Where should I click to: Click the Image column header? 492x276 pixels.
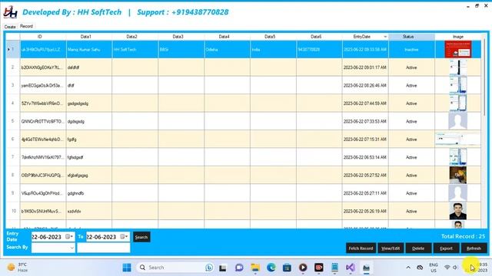tap(458, 37)
